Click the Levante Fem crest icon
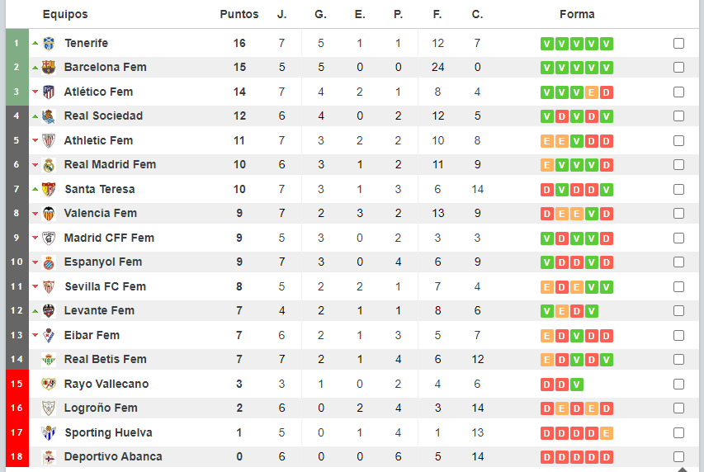 click(49, 311)
